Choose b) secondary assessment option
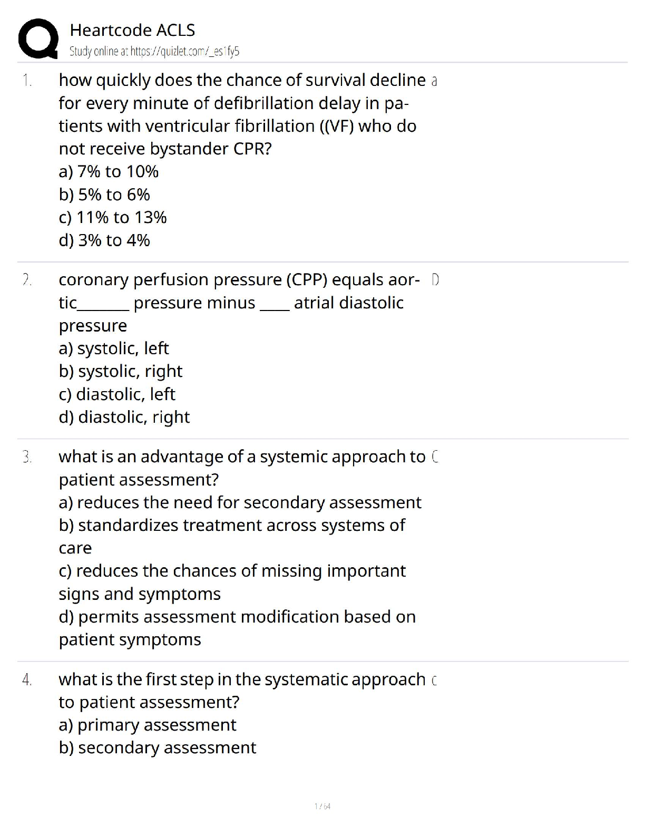Screen dimensions: 645x835 pyautogui.click(x=158, y=748)
